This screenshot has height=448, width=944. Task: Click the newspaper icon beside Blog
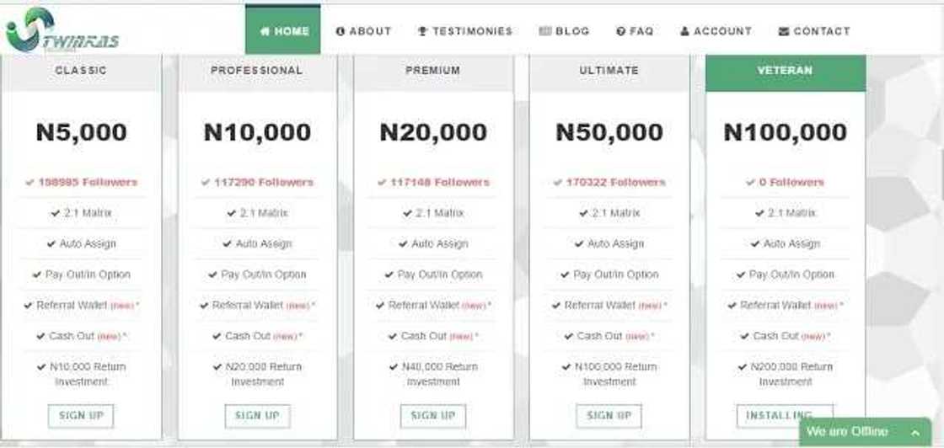pos(545,31)
